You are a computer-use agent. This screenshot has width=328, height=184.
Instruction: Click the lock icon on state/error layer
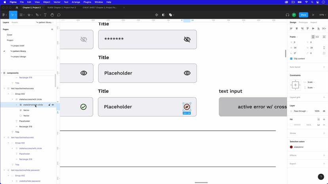point(50,105)
